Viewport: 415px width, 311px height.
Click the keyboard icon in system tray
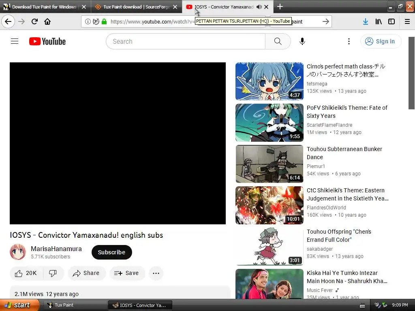362,306
